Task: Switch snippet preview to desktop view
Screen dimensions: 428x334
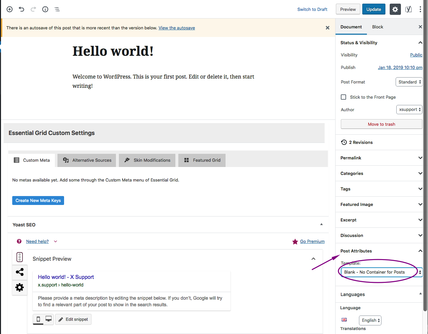Action: tap(49, 319)
